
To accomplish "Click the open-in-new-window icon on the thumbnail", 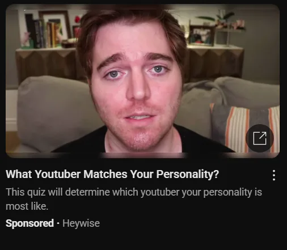I will (260, 138).
